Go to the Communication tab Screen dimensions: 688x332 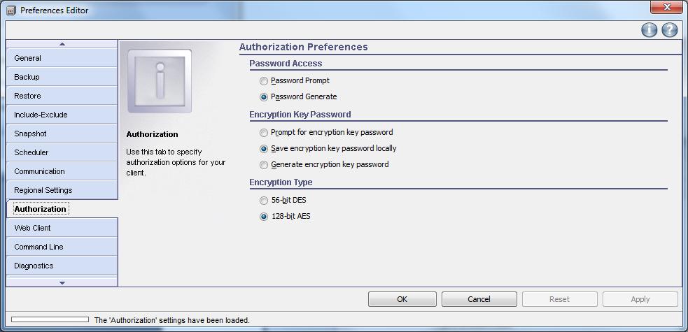(62, 171)
